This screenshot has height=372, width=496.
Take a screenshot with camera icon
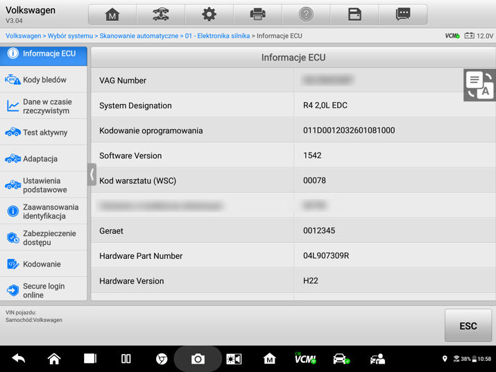tap(198, 359)
